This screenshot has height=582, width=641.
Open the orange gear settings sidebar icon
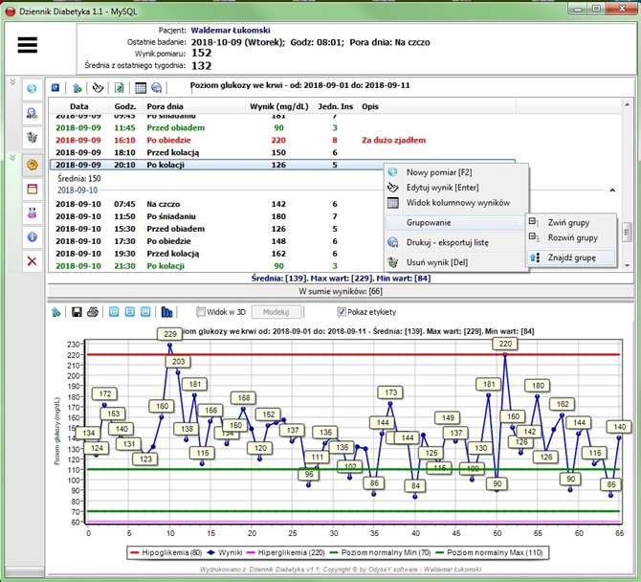(33, 165)
